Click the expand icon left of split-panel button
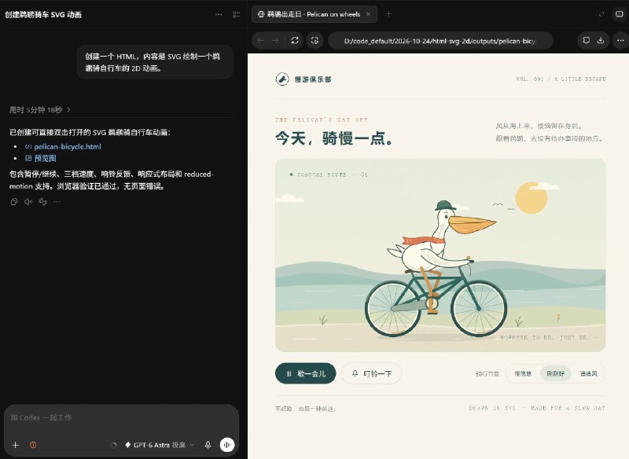 point(601,14)
